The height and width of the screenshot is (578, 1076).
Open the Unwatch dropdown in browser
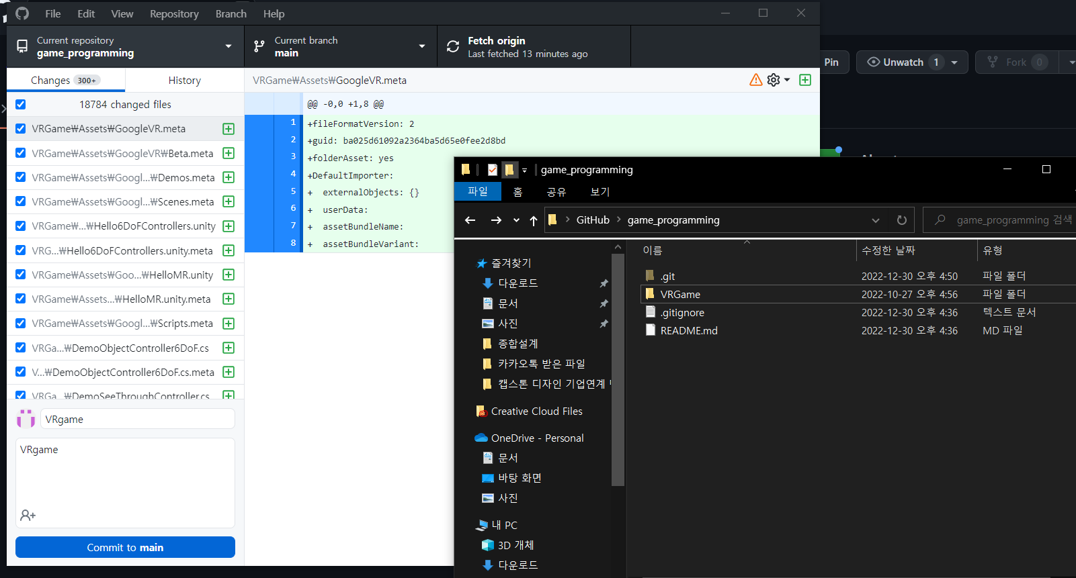click(x=954, y=62)
